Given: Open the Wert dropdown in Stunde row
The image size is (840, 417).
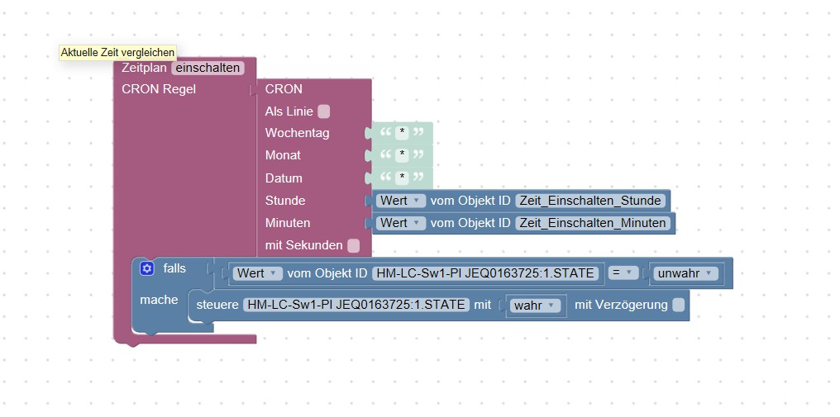Looking at the screenshot, I should click(x=401, y=201).
